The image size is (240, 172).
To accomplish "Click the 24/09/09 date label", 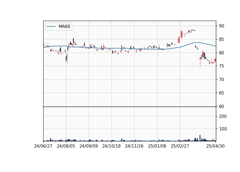I will 88,146.
